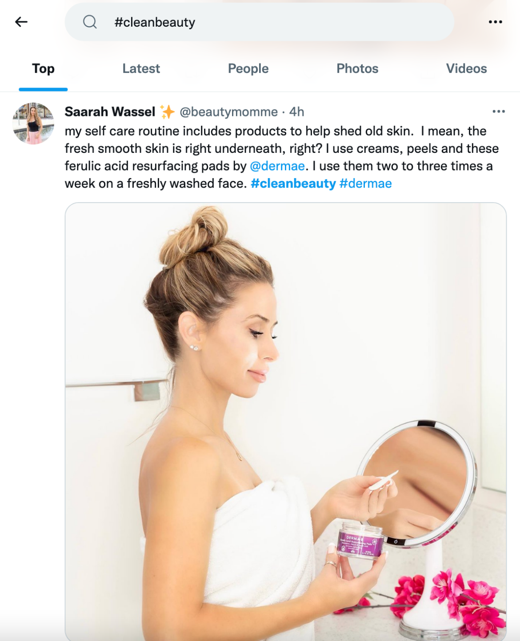This screenshot has width=520, height=641.
Task: Click the author name Saarah Wassel
Action: pos(108,112)
